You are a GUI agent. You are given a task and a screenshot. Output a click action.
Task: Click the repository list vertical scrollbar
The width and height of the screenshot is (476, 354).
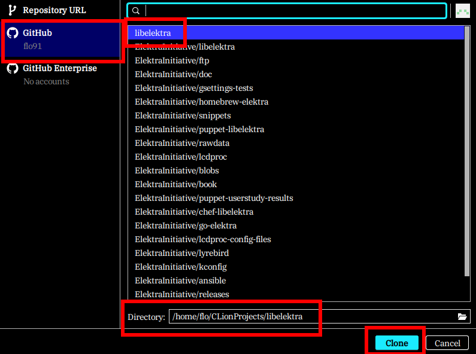[467, 149]
